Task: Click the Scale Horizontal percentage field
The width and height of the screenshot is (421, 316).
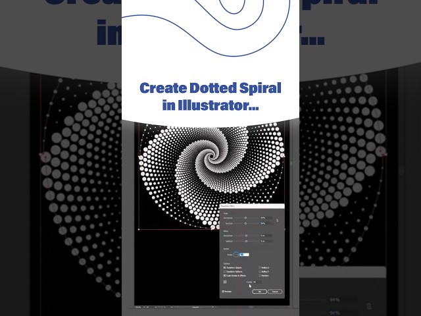Action: (266, 218)
